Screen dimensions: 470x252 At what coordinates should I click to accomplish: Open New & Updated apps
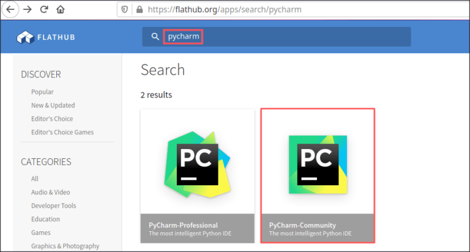53,105
